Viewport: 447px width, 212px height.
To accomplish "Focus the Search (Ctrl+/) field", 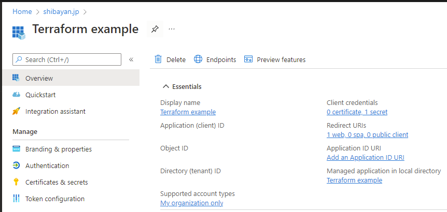I will (67, 59).
